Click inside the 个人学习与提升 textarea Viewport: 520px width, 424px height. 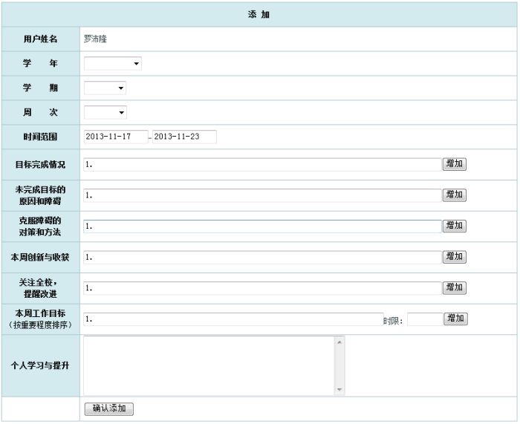click(x=209, y=365)
